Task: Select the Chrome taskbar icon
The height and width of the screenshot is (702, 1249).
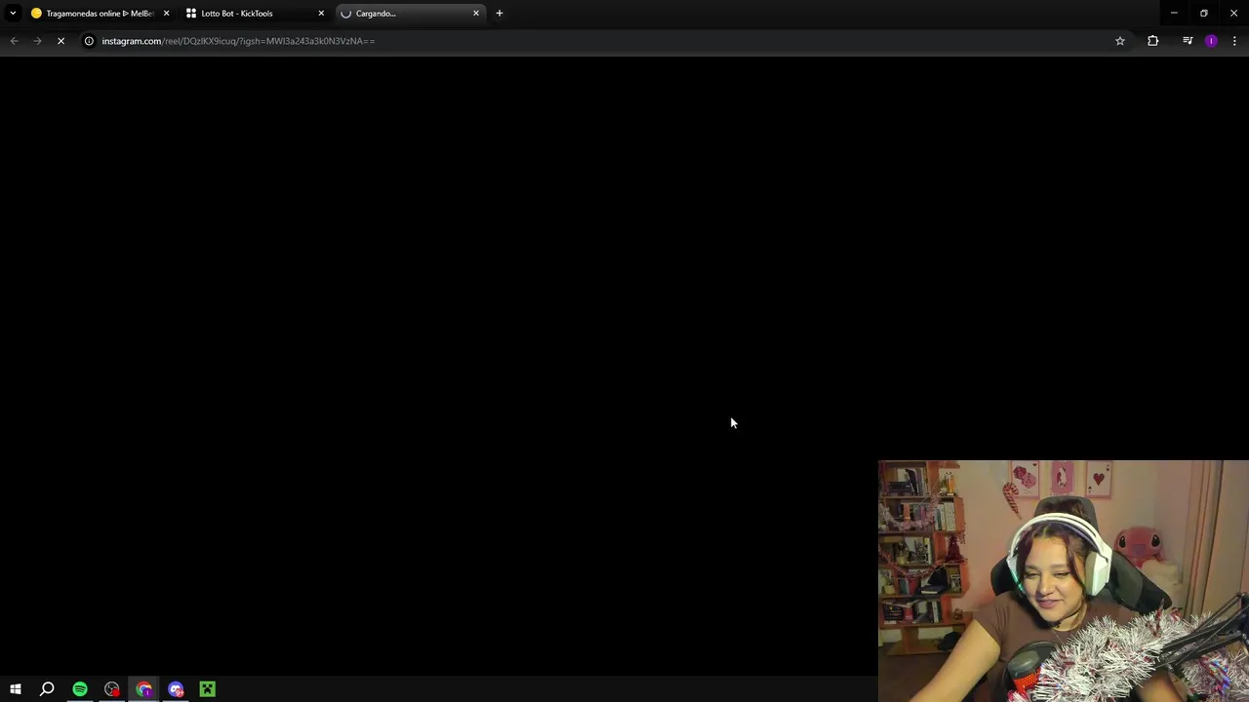Action: 144,689
